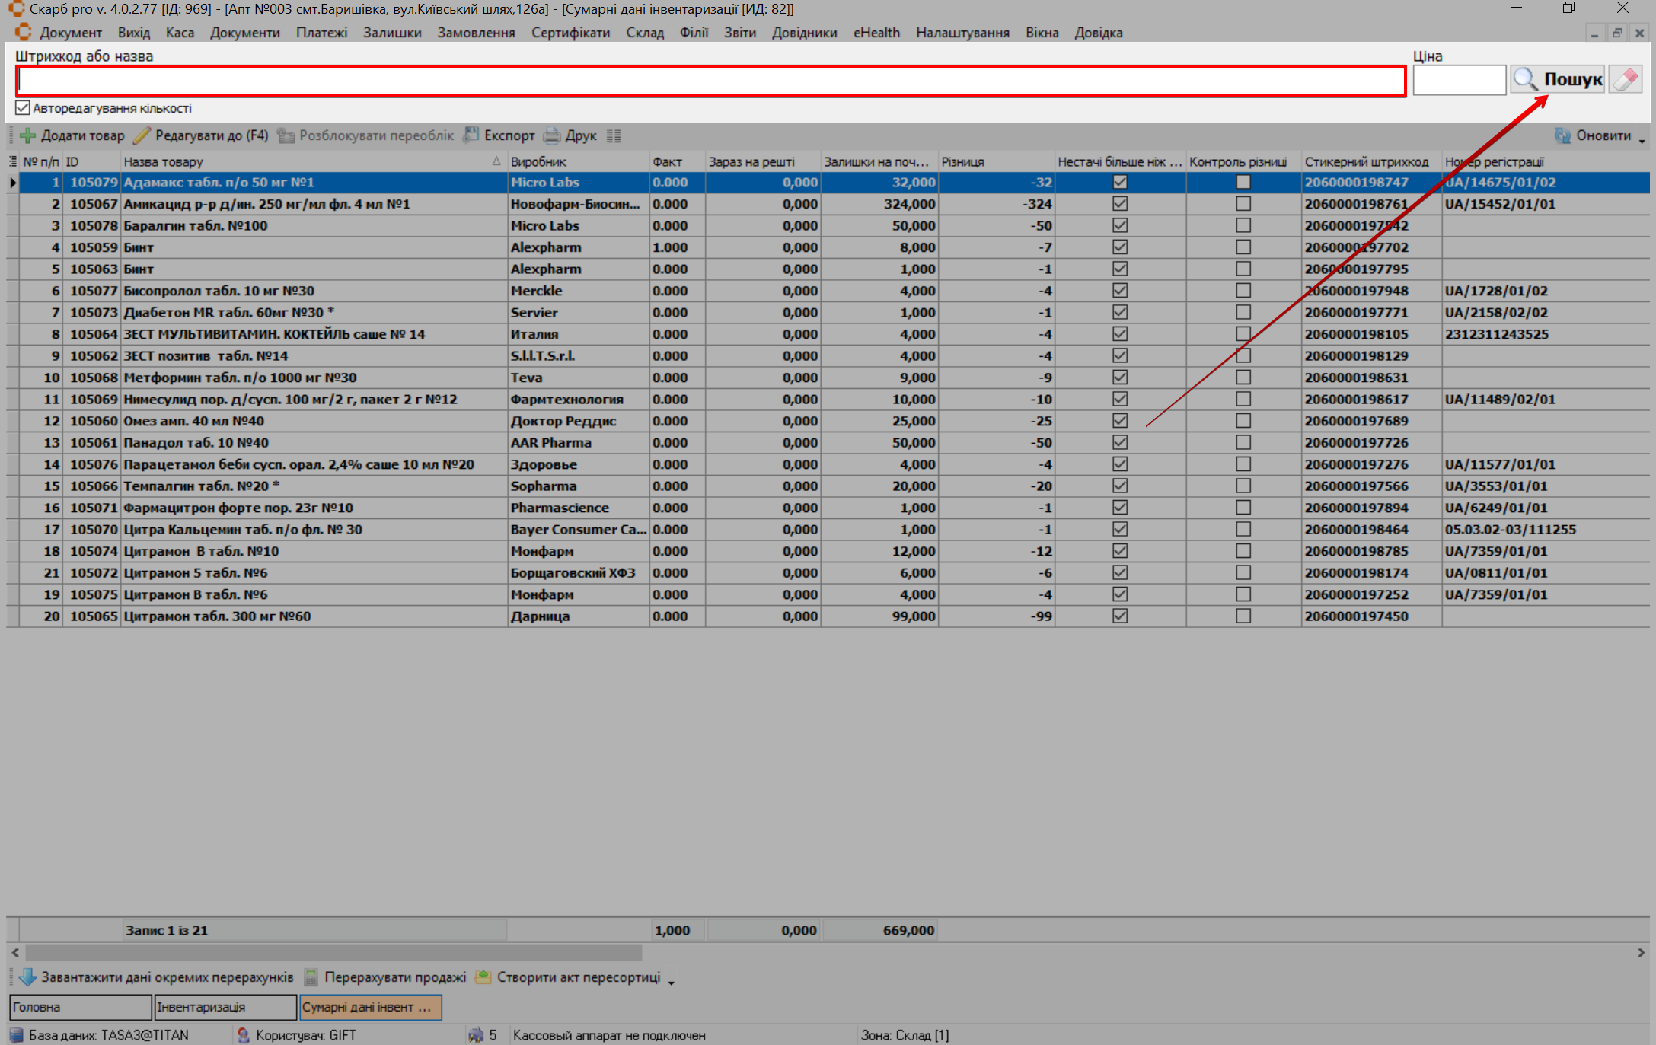
Task: Click the Recalculate sales calculator icon
Action: pyautogui.click(x=311, y=977)
